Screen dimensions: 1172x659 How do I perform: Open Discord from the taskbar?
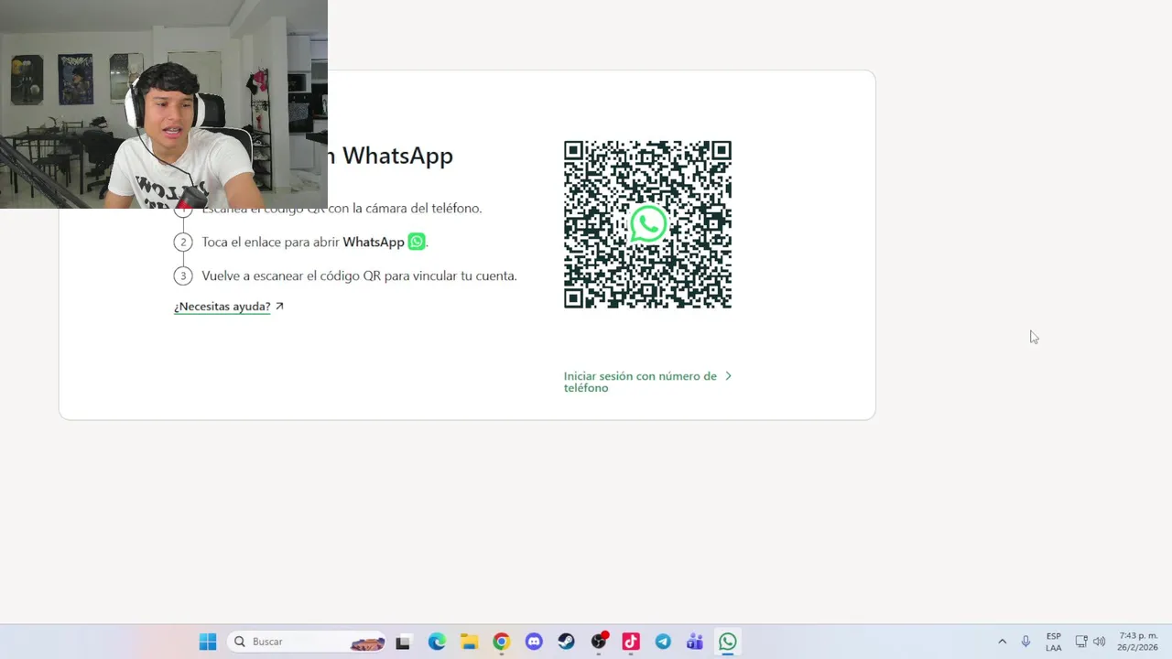coord(534,642)
